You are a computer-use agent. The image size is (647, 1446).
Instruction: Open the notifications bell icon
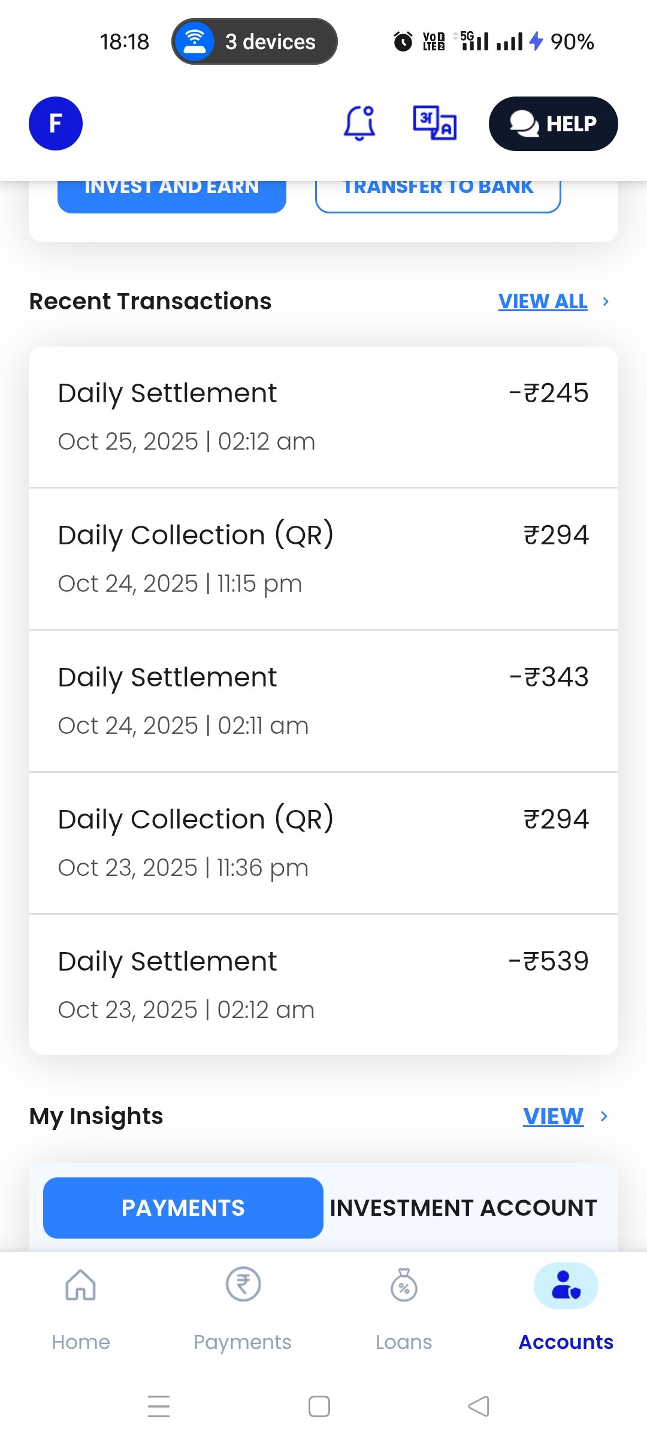[359, 123]
